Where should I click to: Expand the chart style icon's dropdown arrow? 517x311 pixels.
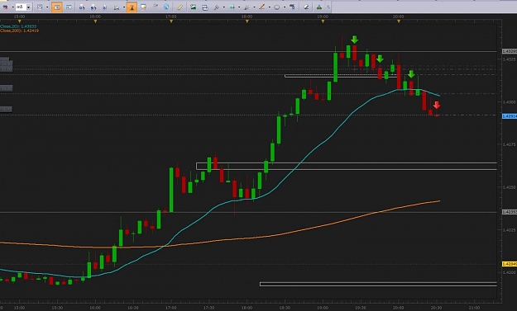[47, 7]
